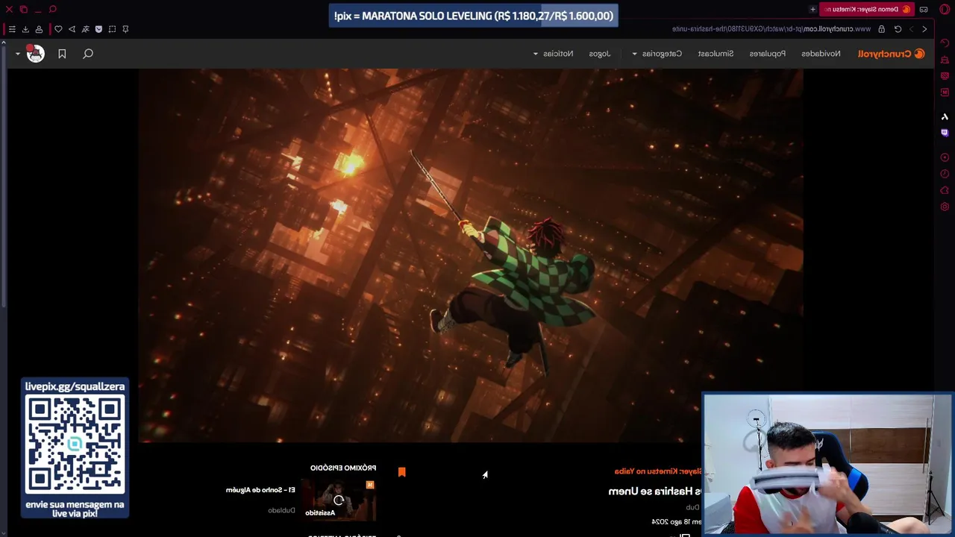Open the Opera easy setup menu icon

point(12,29)
